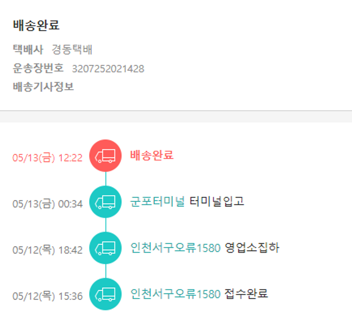Click the 05/12(목) 18:42 timestamp
Screen dimensions: 352x331
47,250
